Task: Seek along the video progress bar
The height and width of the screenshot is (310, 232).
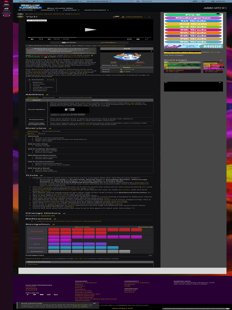Action: point(89,37)
